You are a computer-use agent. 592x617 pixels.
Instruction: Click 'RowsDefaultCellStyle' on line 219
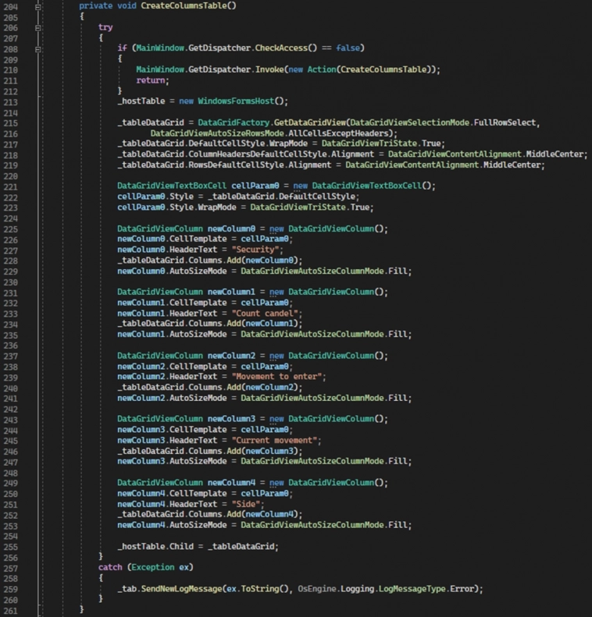[x=236, y=165]
